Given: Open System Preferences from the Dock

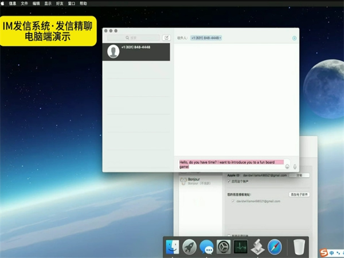Looking at the screenshot, I should (224, 247).
